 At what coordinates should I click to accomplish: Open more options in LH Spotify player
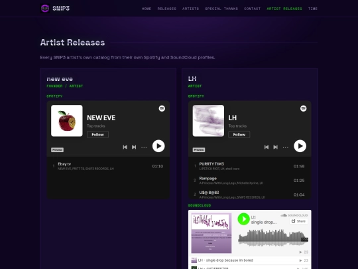click(286, 147)
